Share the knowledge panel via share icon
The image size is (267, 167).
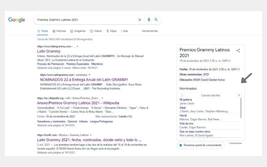[238, 50]
